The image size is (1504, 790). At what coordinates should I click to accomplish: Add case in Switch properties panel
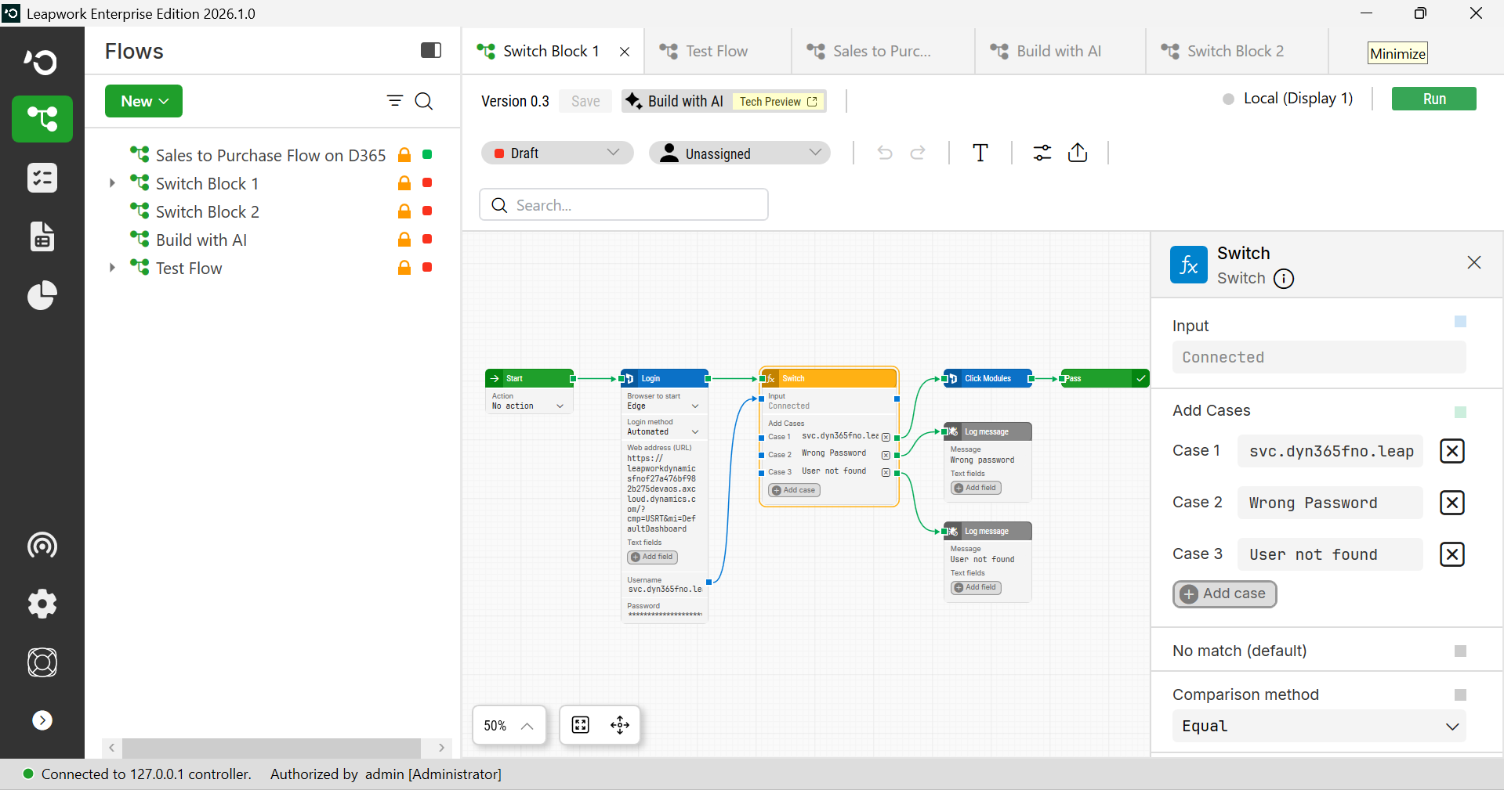(x=1224, y=593)
